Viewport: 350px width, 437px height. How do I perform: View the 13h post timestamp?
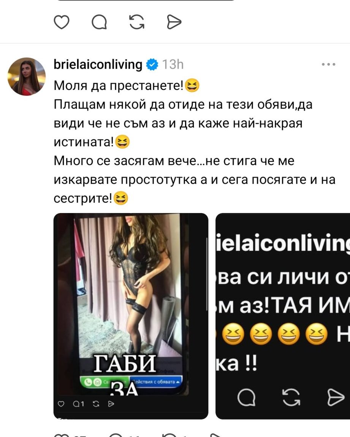click(173, 65)
